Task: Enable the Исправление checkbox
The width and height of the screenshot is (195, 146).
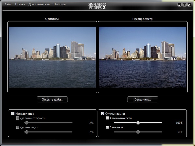Action: coord(13,114)
